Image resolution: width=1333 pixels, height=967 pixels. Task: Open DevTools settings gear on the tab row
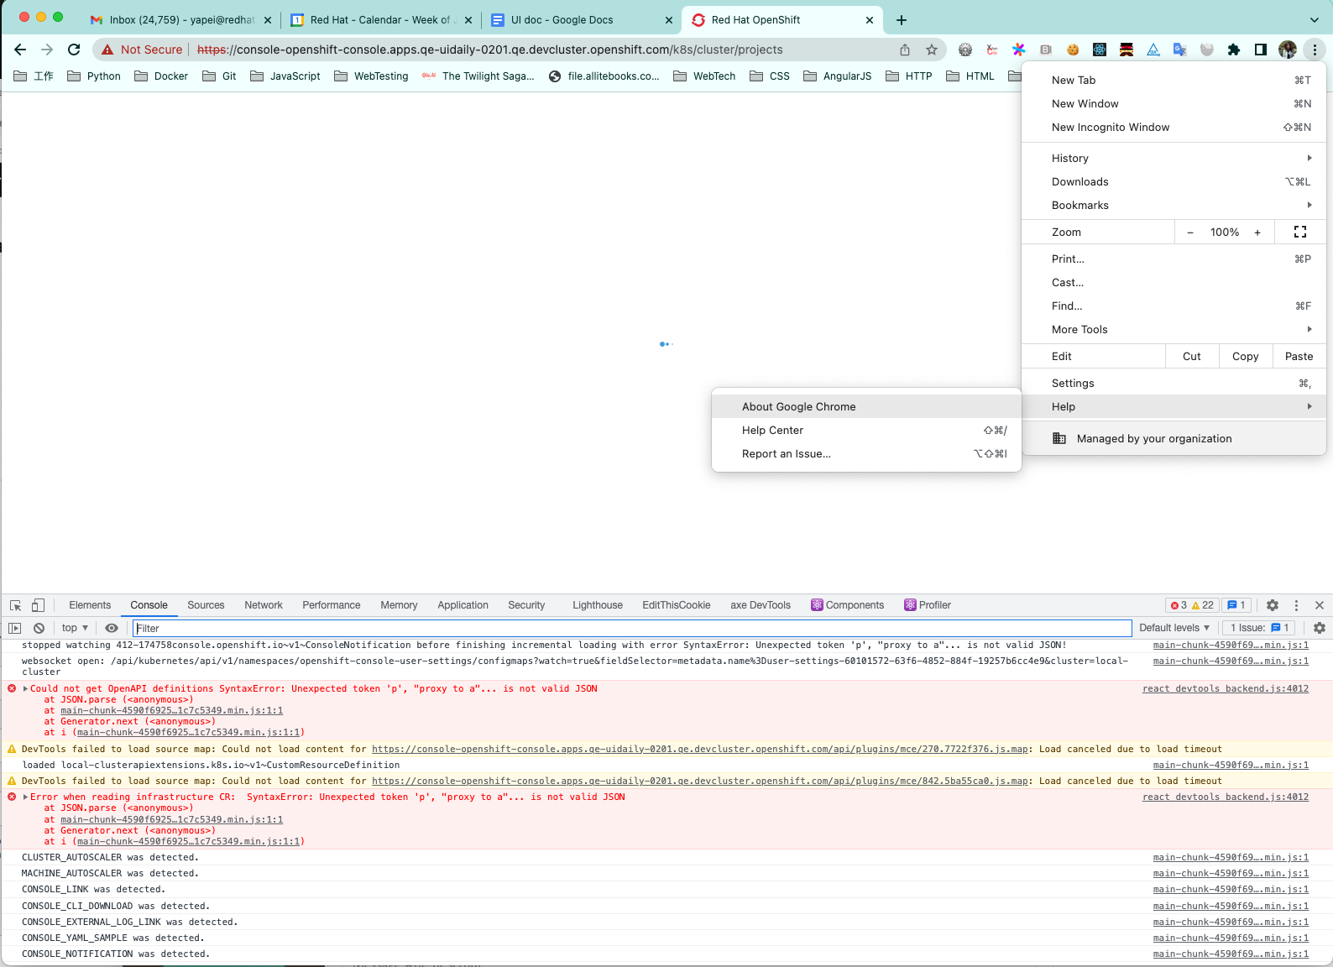[1273, 605]
